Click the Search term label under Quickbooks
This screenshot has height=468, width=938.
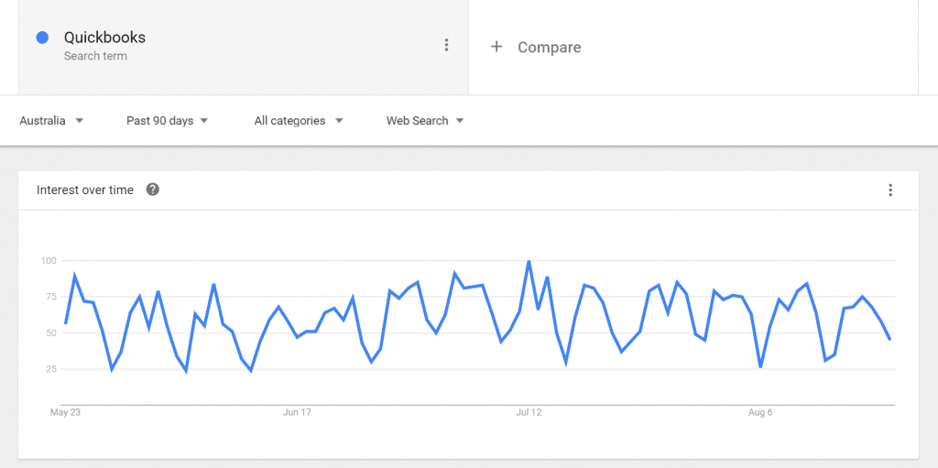95,56
